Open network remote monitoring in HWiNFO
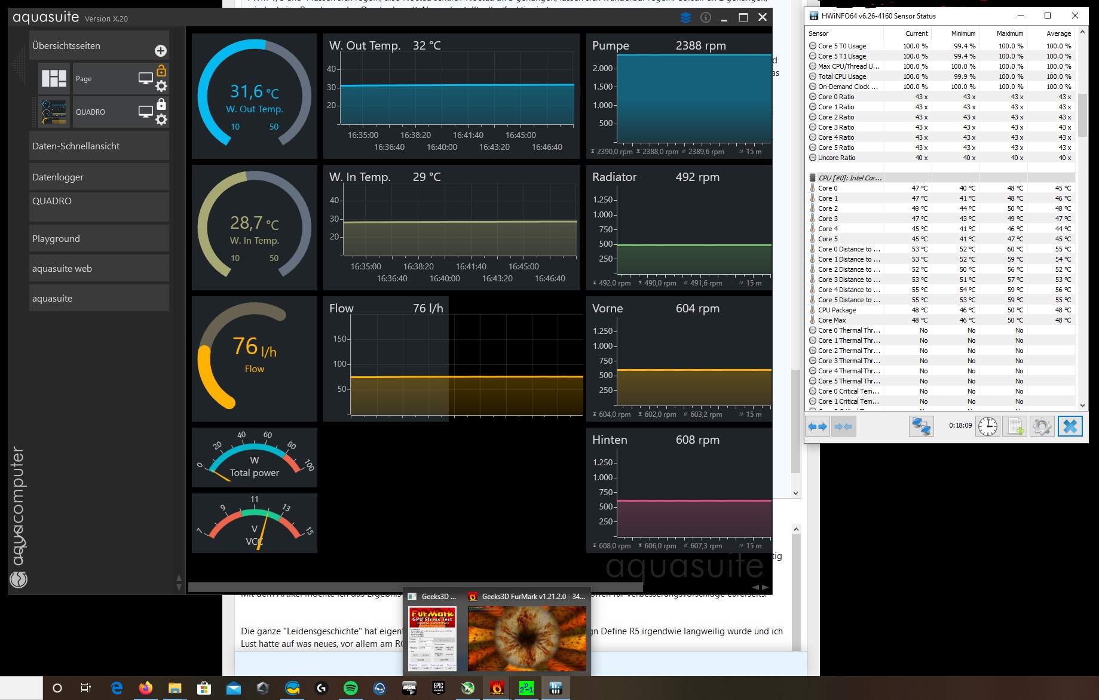 point(921,426)
